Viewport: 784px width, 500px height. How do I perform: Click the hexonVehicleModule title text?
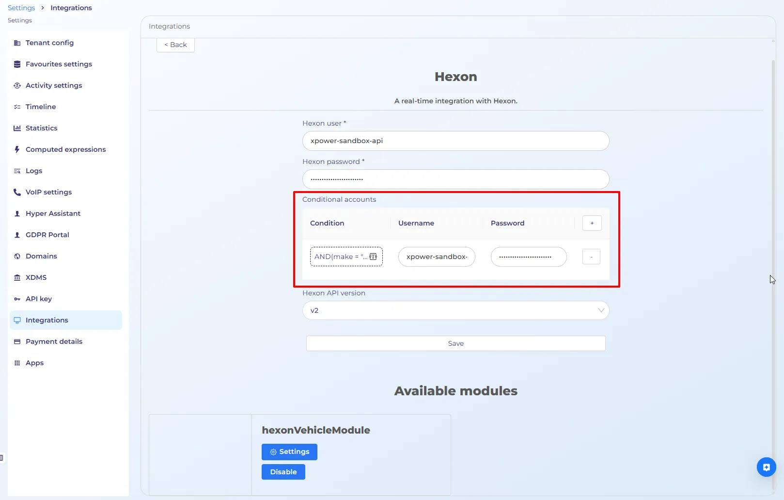coord(316,430)
